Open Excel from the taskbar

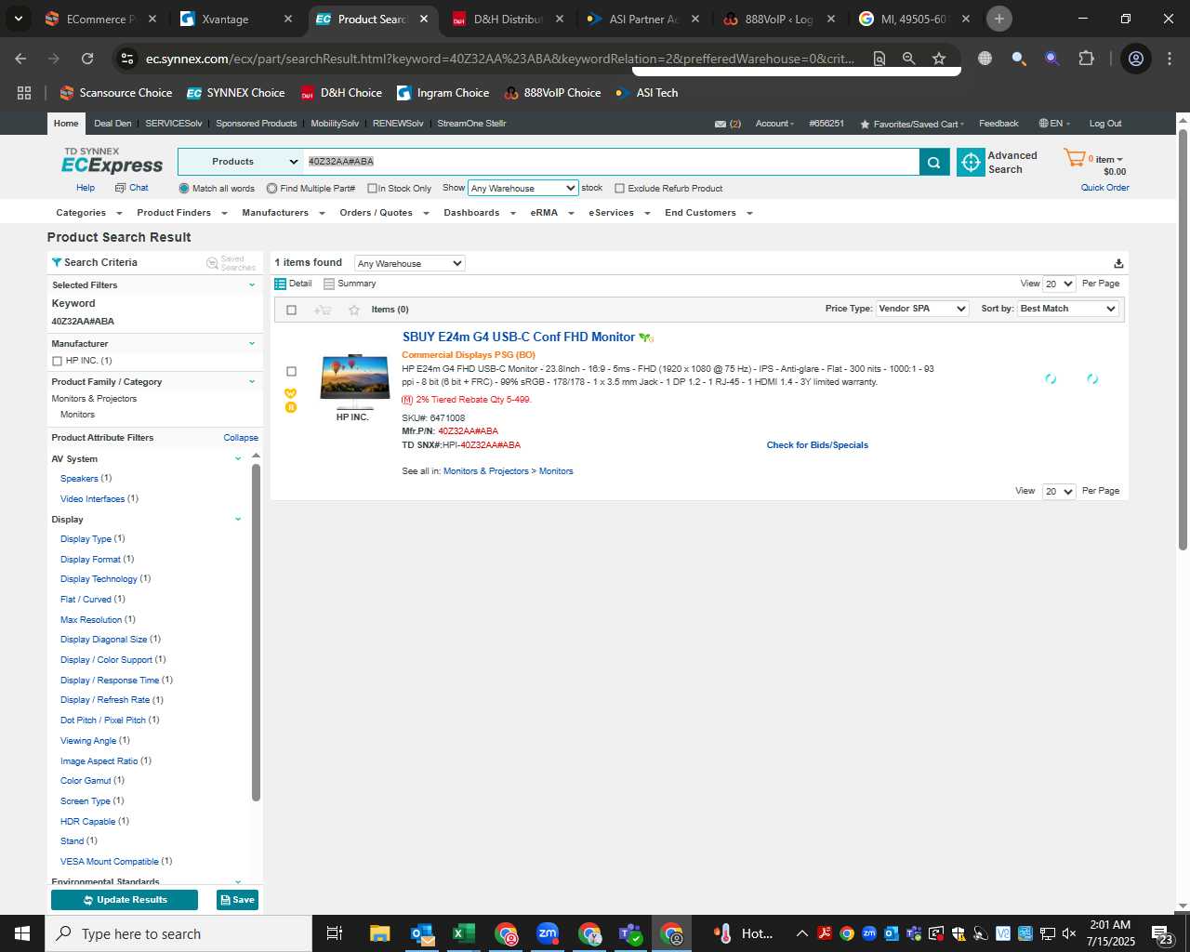tap(464, 933)
